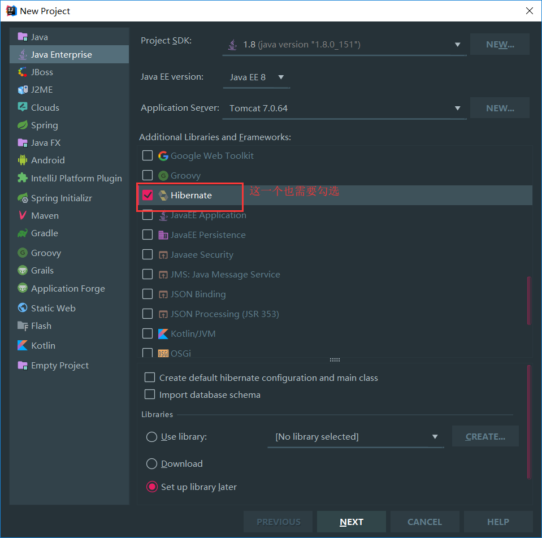The width and height of the screenshot is (542, 538).
Task: Click the Google Web Toolkit logo icon
Action: pyautogui.click(x=163, y=156)
